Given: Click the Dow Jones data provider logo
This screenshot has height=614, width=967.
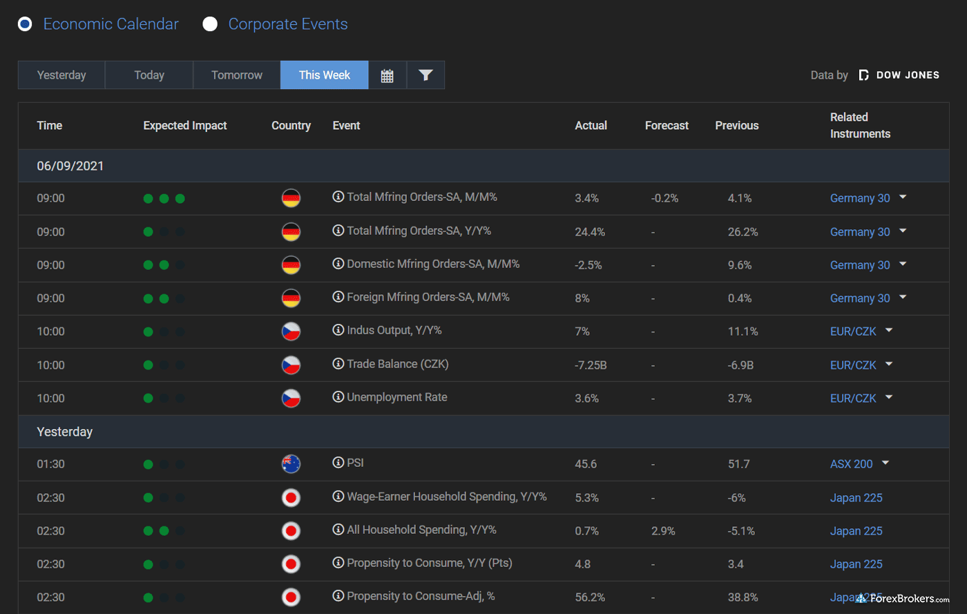Looking at the screenshot, I should [899, 75].
